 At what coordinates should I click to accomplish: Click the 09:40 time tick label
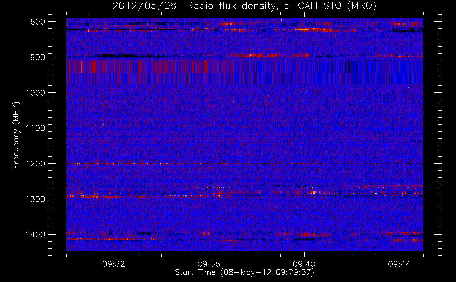pyautogui.click(x=304, y=264)
